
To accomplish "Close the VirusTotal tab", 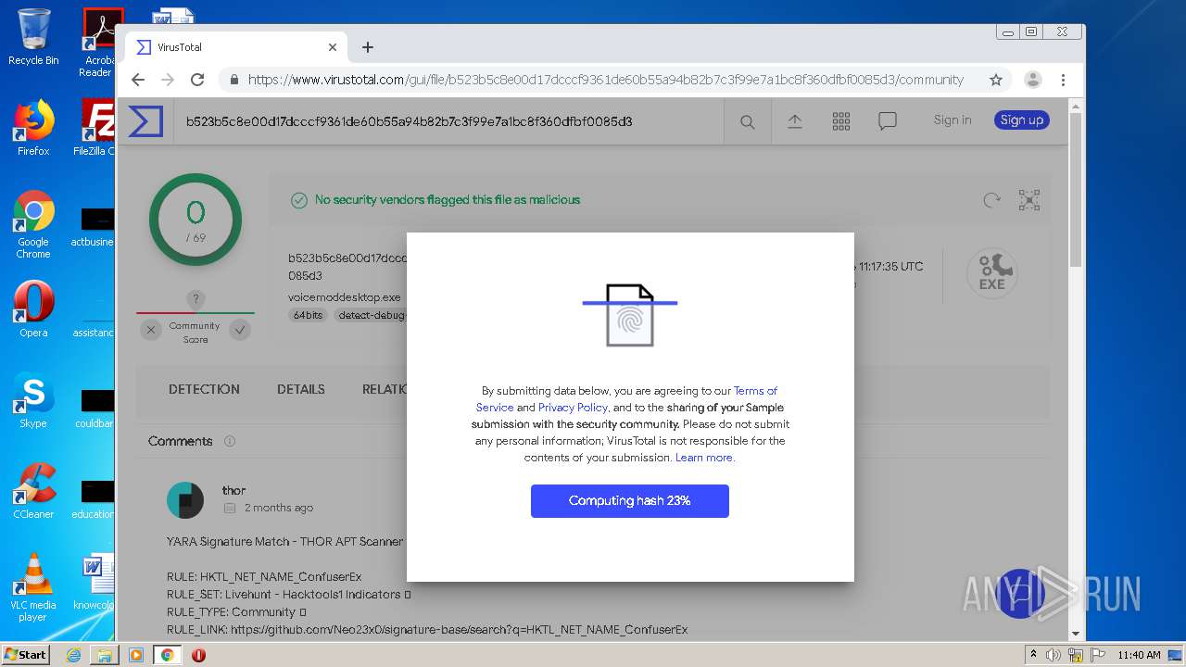I will 333,47.
